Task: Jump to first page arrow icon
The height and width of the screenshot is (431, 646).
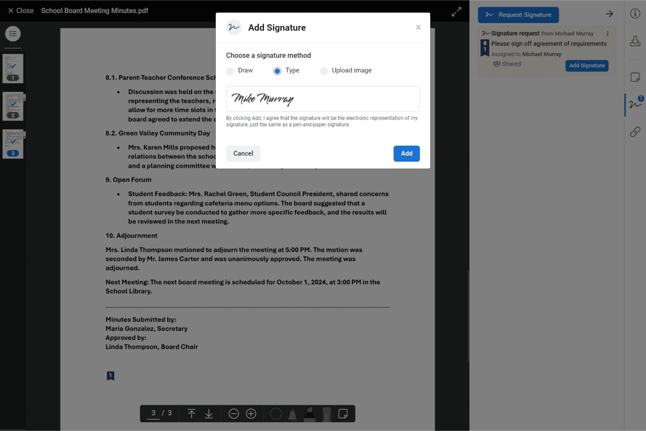Action: pyautogui.click(x=191, y=414)
